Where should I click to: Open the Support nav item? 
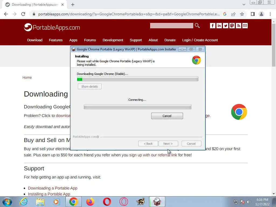(136, 40)
